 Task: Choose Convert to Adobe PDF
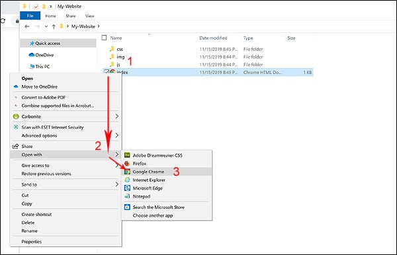click(x=66, y=97)
